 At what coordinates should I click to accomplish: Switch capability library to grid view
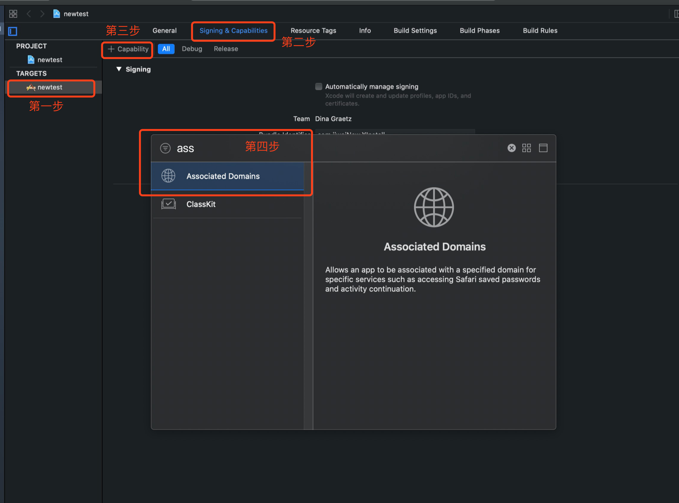(x=527, y=148)
